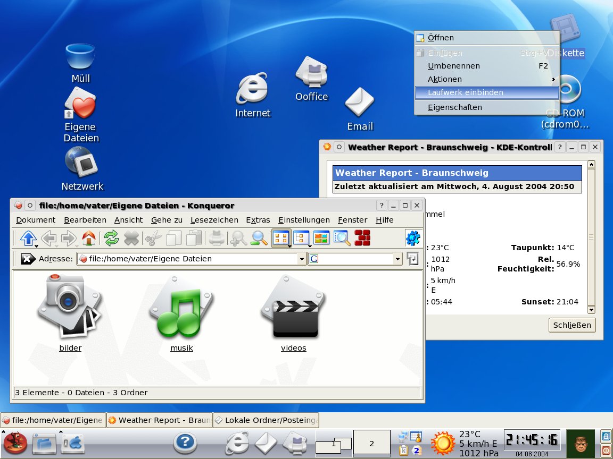Screen dimensions: 613x459
Task: Reload the current folder view
Action: click(111, 238)
